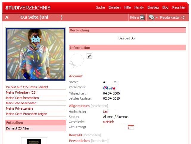Click the page title 'O.s Seite (Uni'
This screenshot has height=144, width=191.
pyautogui.click(x=34, y=17)
